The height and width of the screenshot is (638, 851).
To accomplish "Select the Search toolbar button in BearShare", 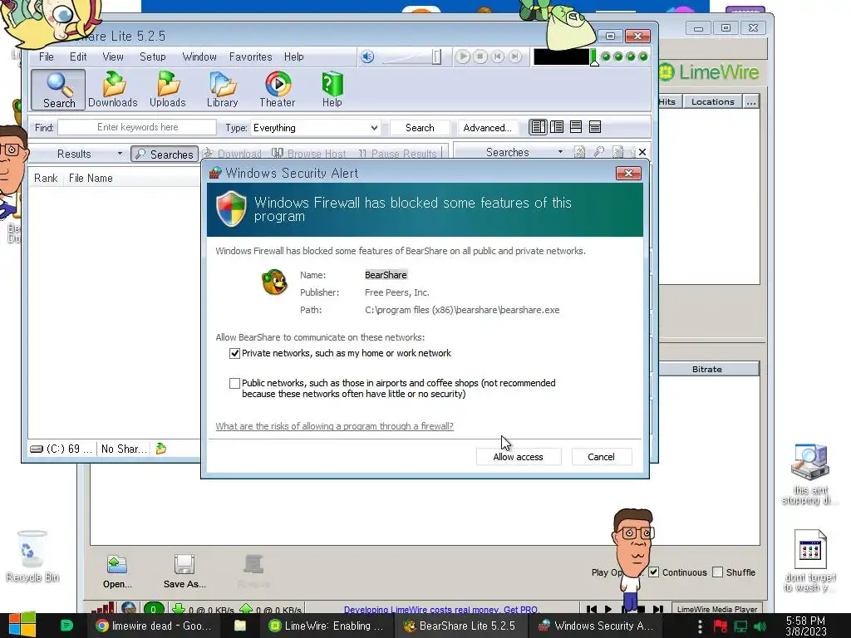I will tap(59, 90).
